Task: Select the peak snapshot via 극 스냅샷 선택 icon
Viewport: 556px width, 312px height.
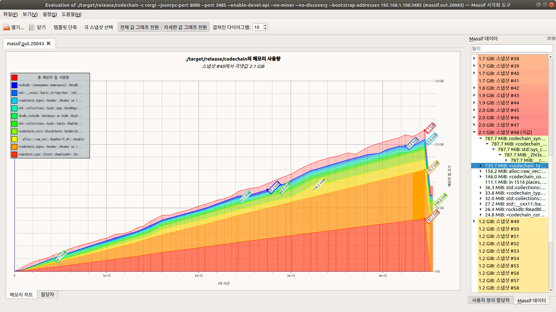Action: [x=98, y=27]
